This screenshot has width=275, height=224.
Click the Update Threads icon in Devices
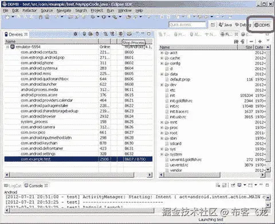105,34
